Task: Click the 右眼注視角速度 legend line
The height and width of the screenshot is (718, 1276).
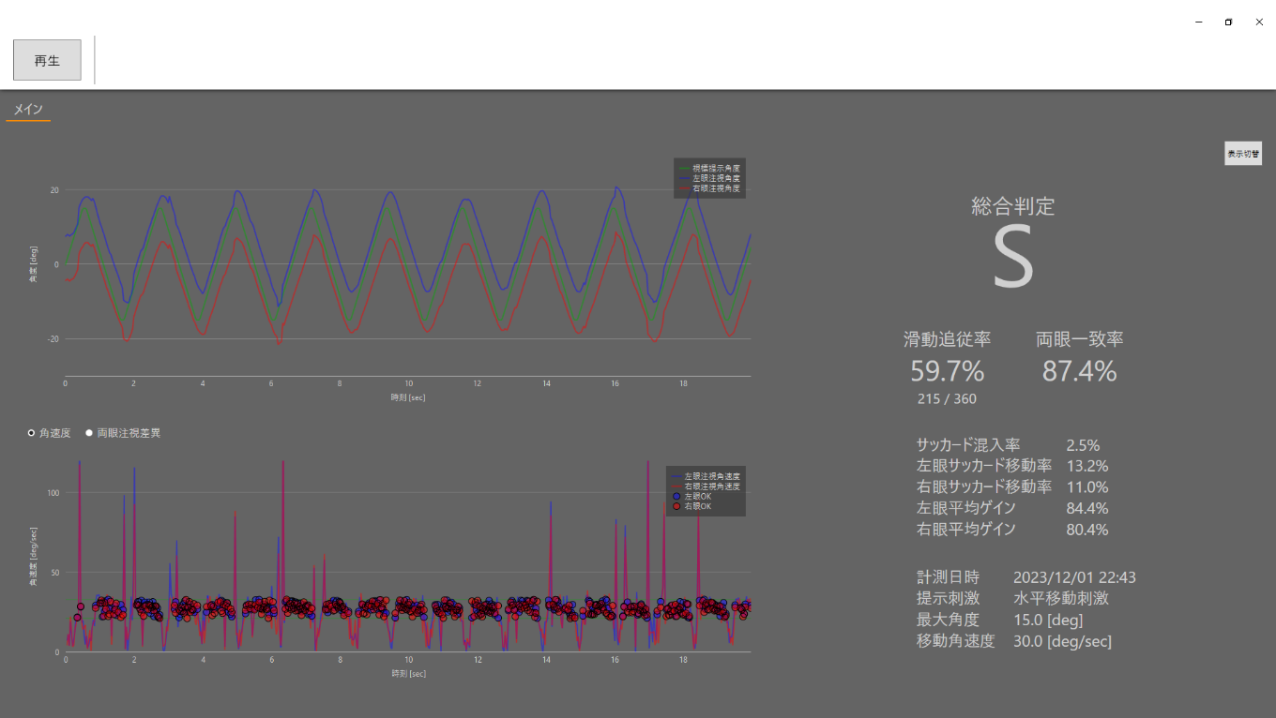Action: click(x=710, y=486)
